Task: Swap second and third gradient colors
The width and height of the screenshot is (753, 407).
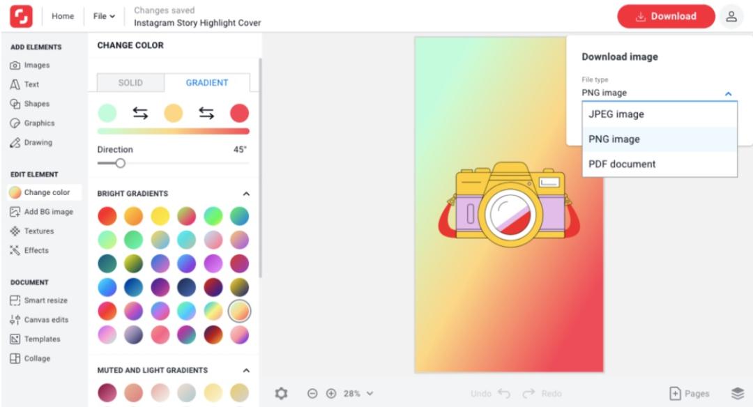Action: (x=206, y=114)
